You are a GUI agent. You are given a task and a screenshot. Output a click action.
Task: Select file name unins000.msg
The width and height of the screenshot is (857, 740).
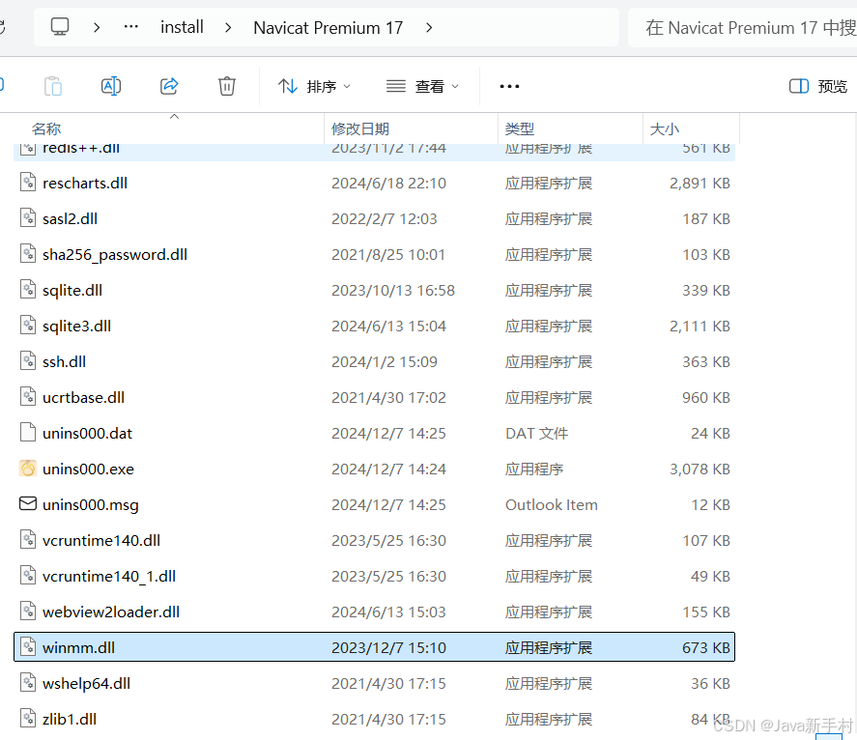coord(91,505)
